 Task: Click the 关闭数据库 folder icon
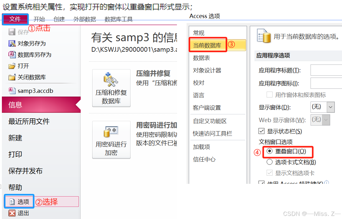point(12,77)
